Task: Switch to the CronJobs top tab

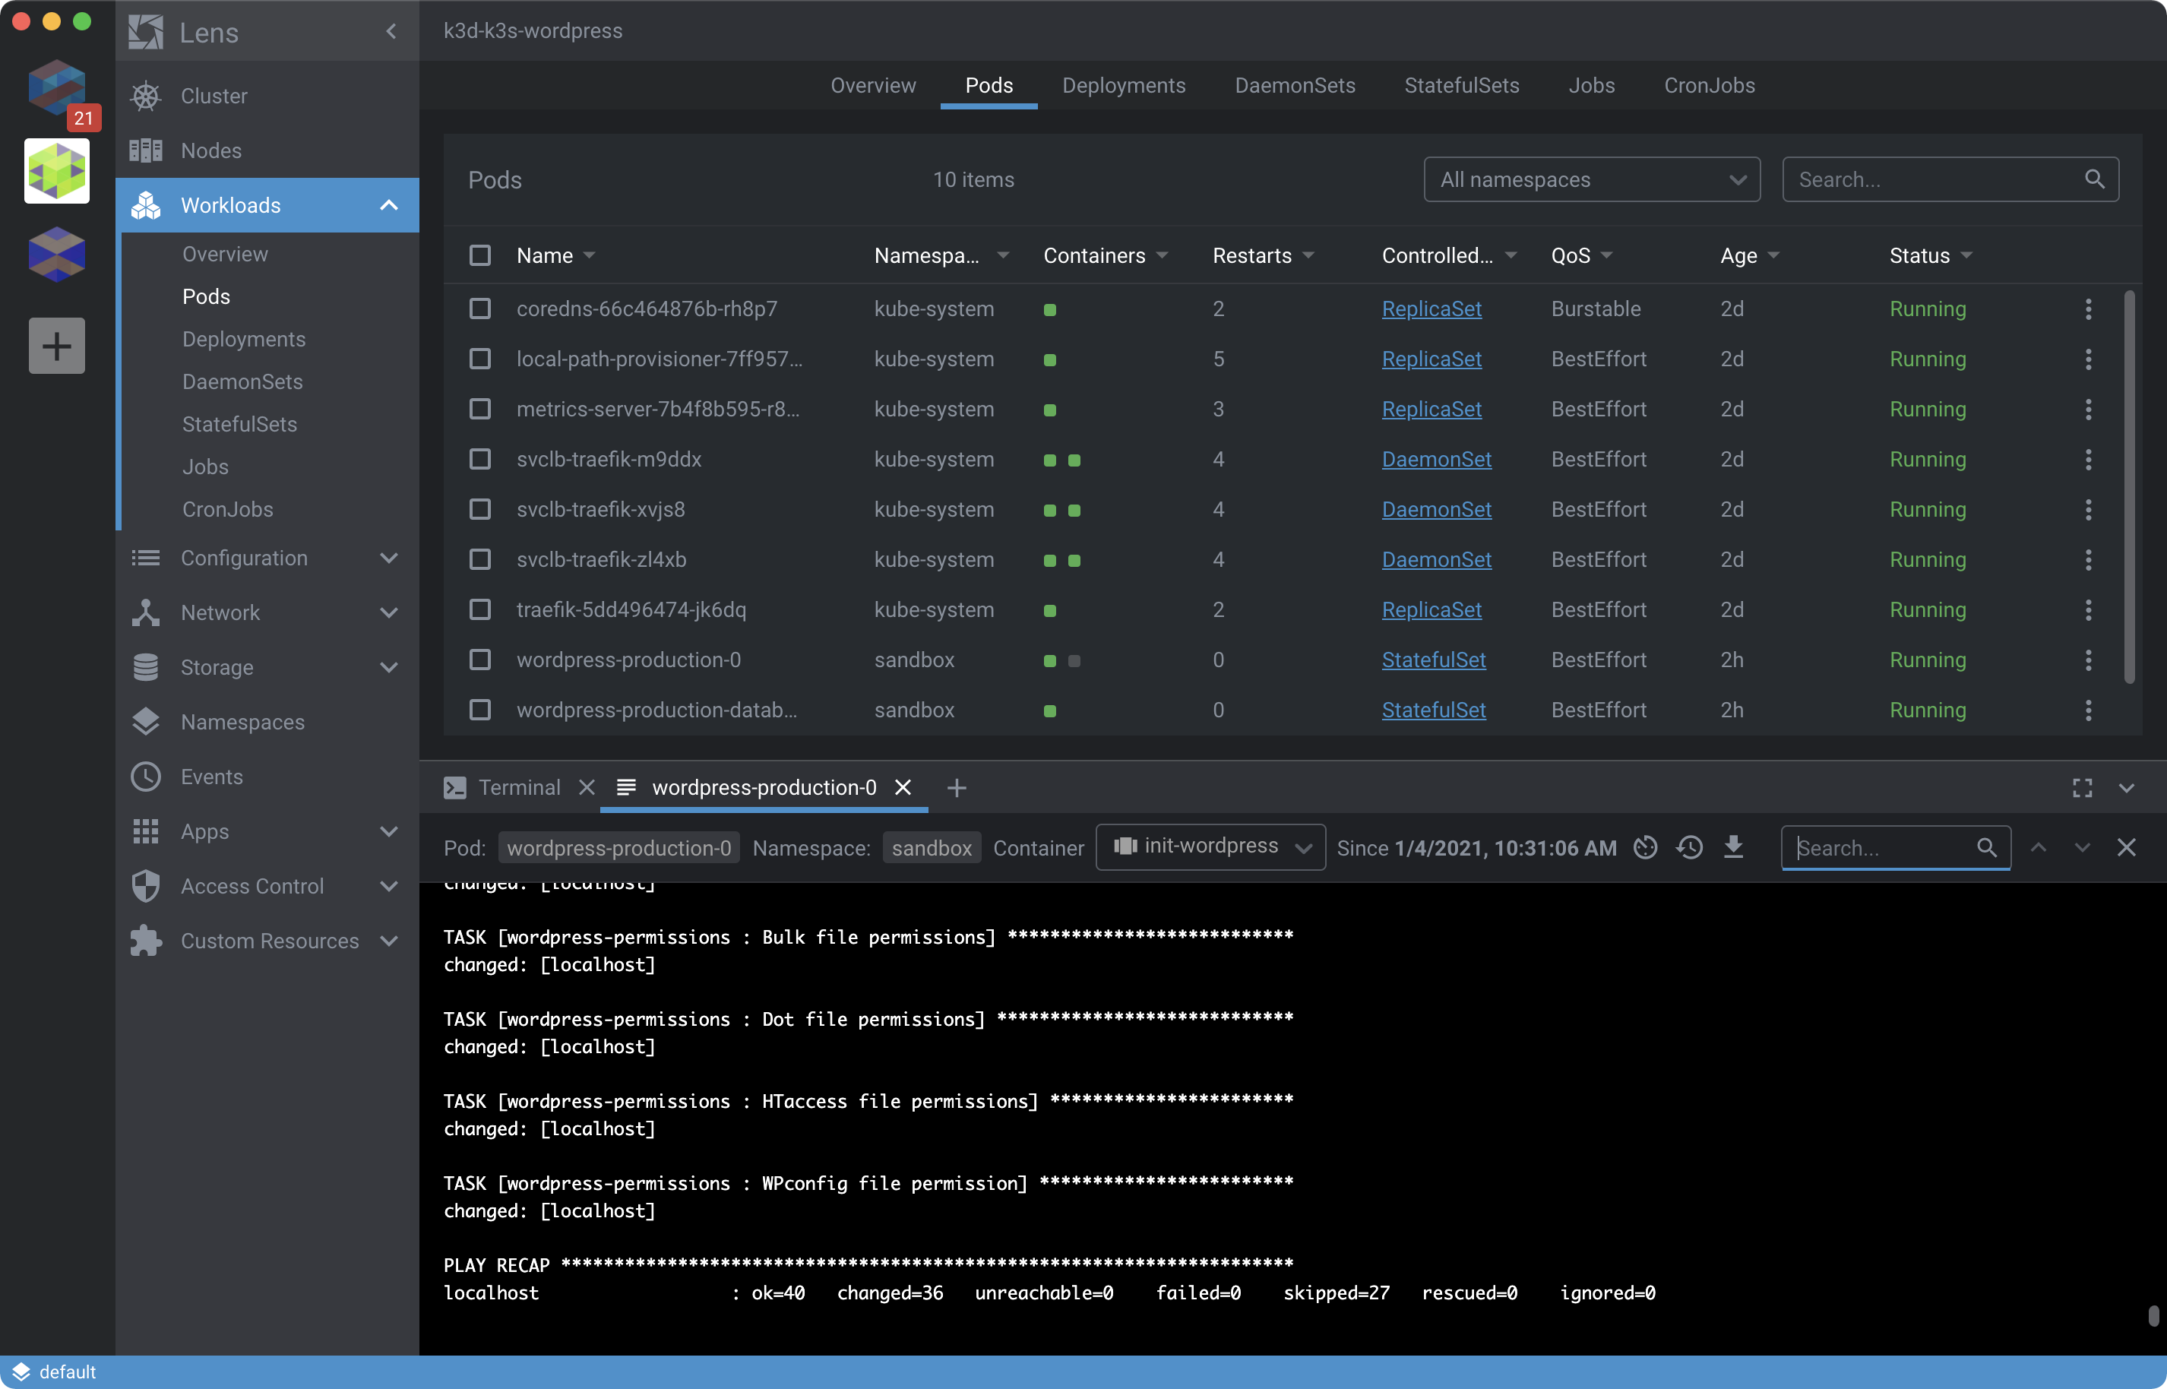Action: (x=1709, y=86)
